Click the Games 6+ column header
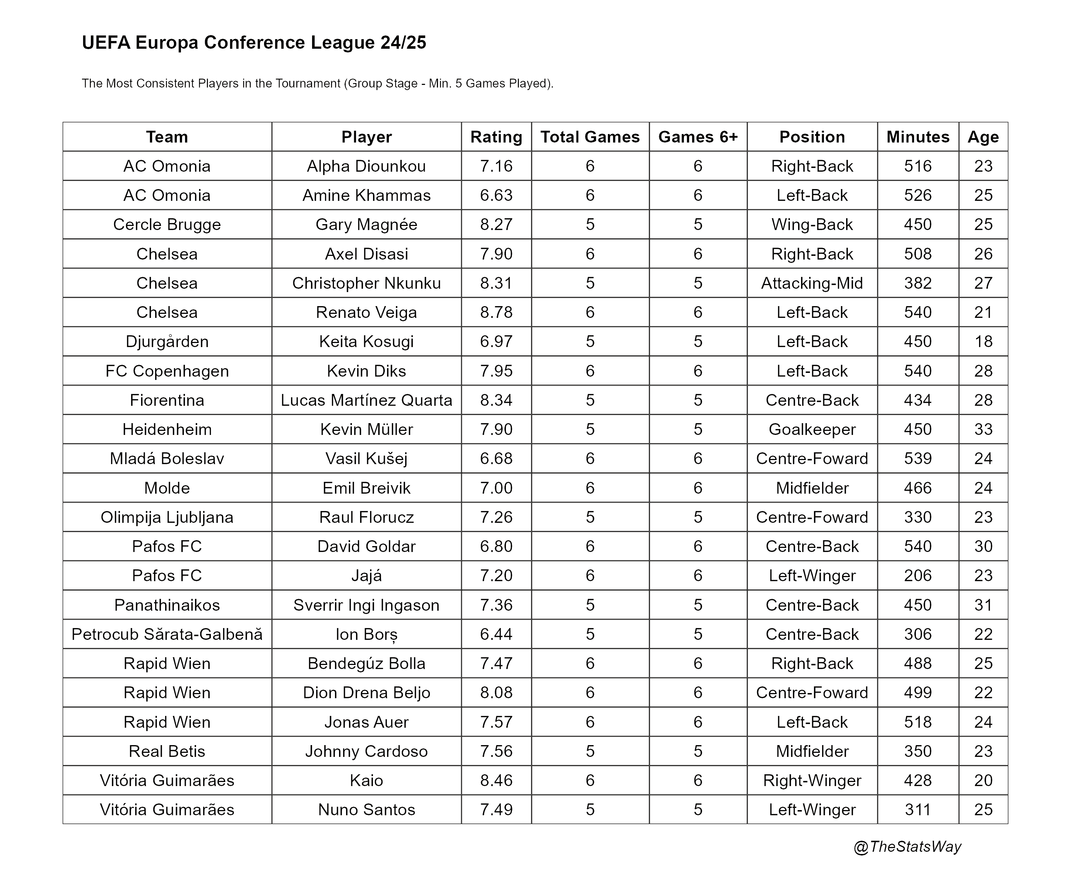The image size is (1071, 878). 698,137
